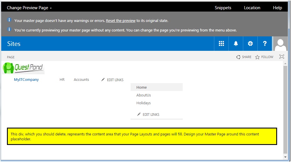
Task: Open the user profile avatar
Action: tap(280, 44)
